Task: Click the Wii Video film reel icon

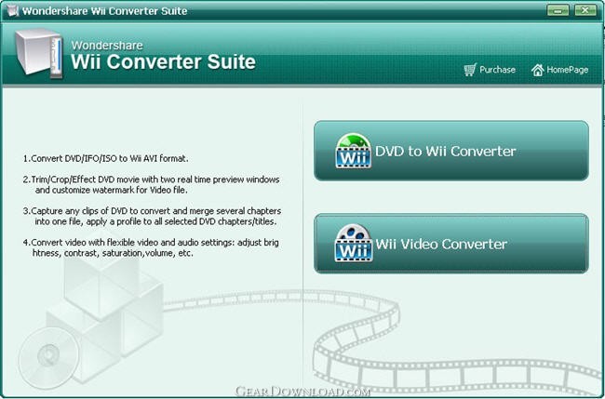Action: pyautogui.click(x=353, y=244)
